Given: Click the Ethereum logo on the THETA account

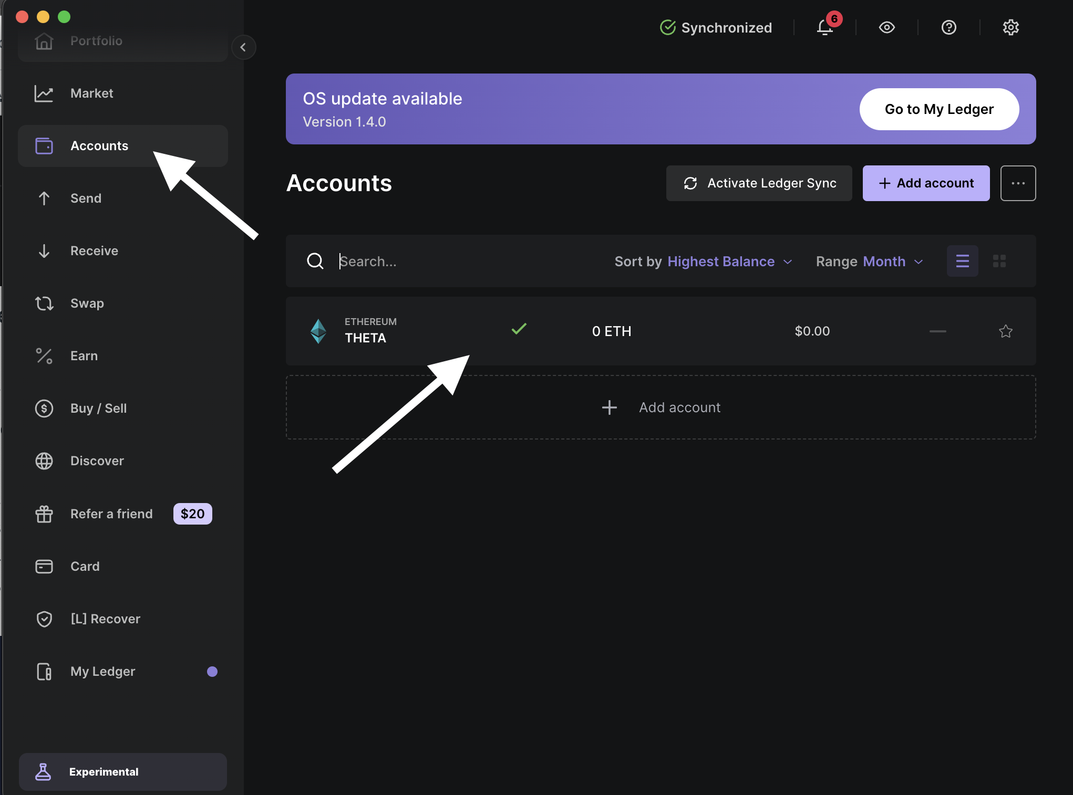Looking at the screenshot, I should 318,331.
